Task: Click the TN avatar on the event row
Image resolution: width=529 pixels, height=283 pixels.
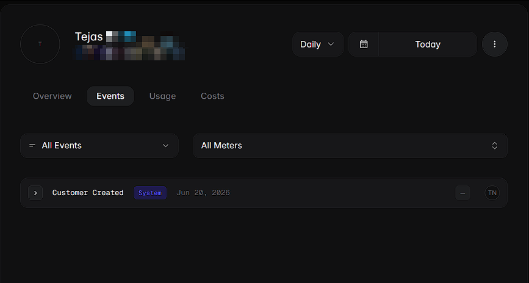Action: [x=492, y=193]
